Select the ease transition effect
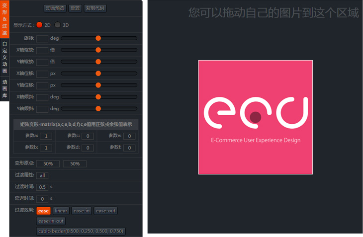The width and height of the screenshot is (363, 237). [44, 211]
